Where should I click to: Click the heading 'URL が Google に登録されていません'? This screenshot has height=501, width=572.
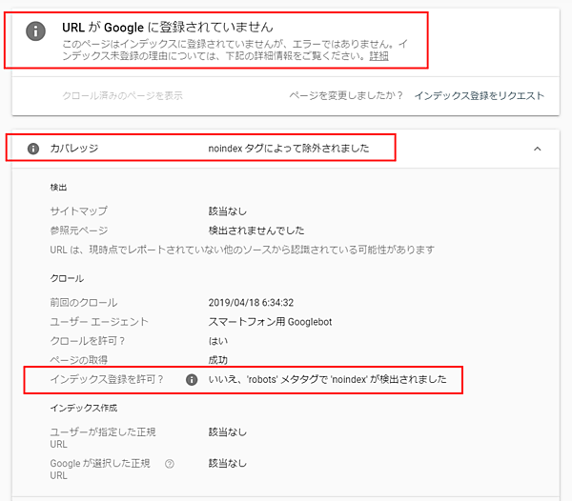(168, 28)
